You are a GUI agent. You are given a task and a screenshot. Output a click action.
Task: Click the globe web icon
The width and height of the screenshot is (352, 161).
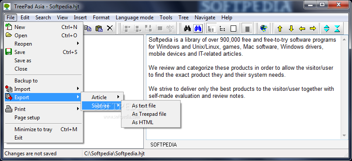point(264,29)
